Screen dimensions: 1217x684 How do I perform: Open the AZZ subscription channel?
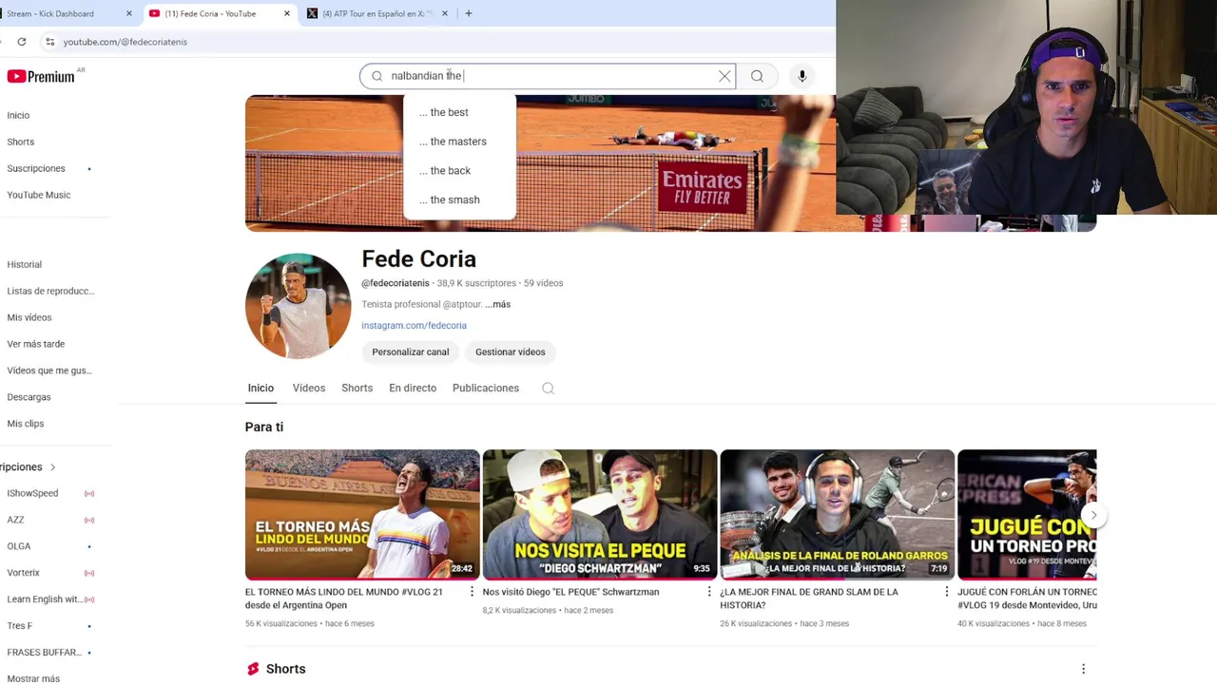pyautogui.click(x=15, y=520)
